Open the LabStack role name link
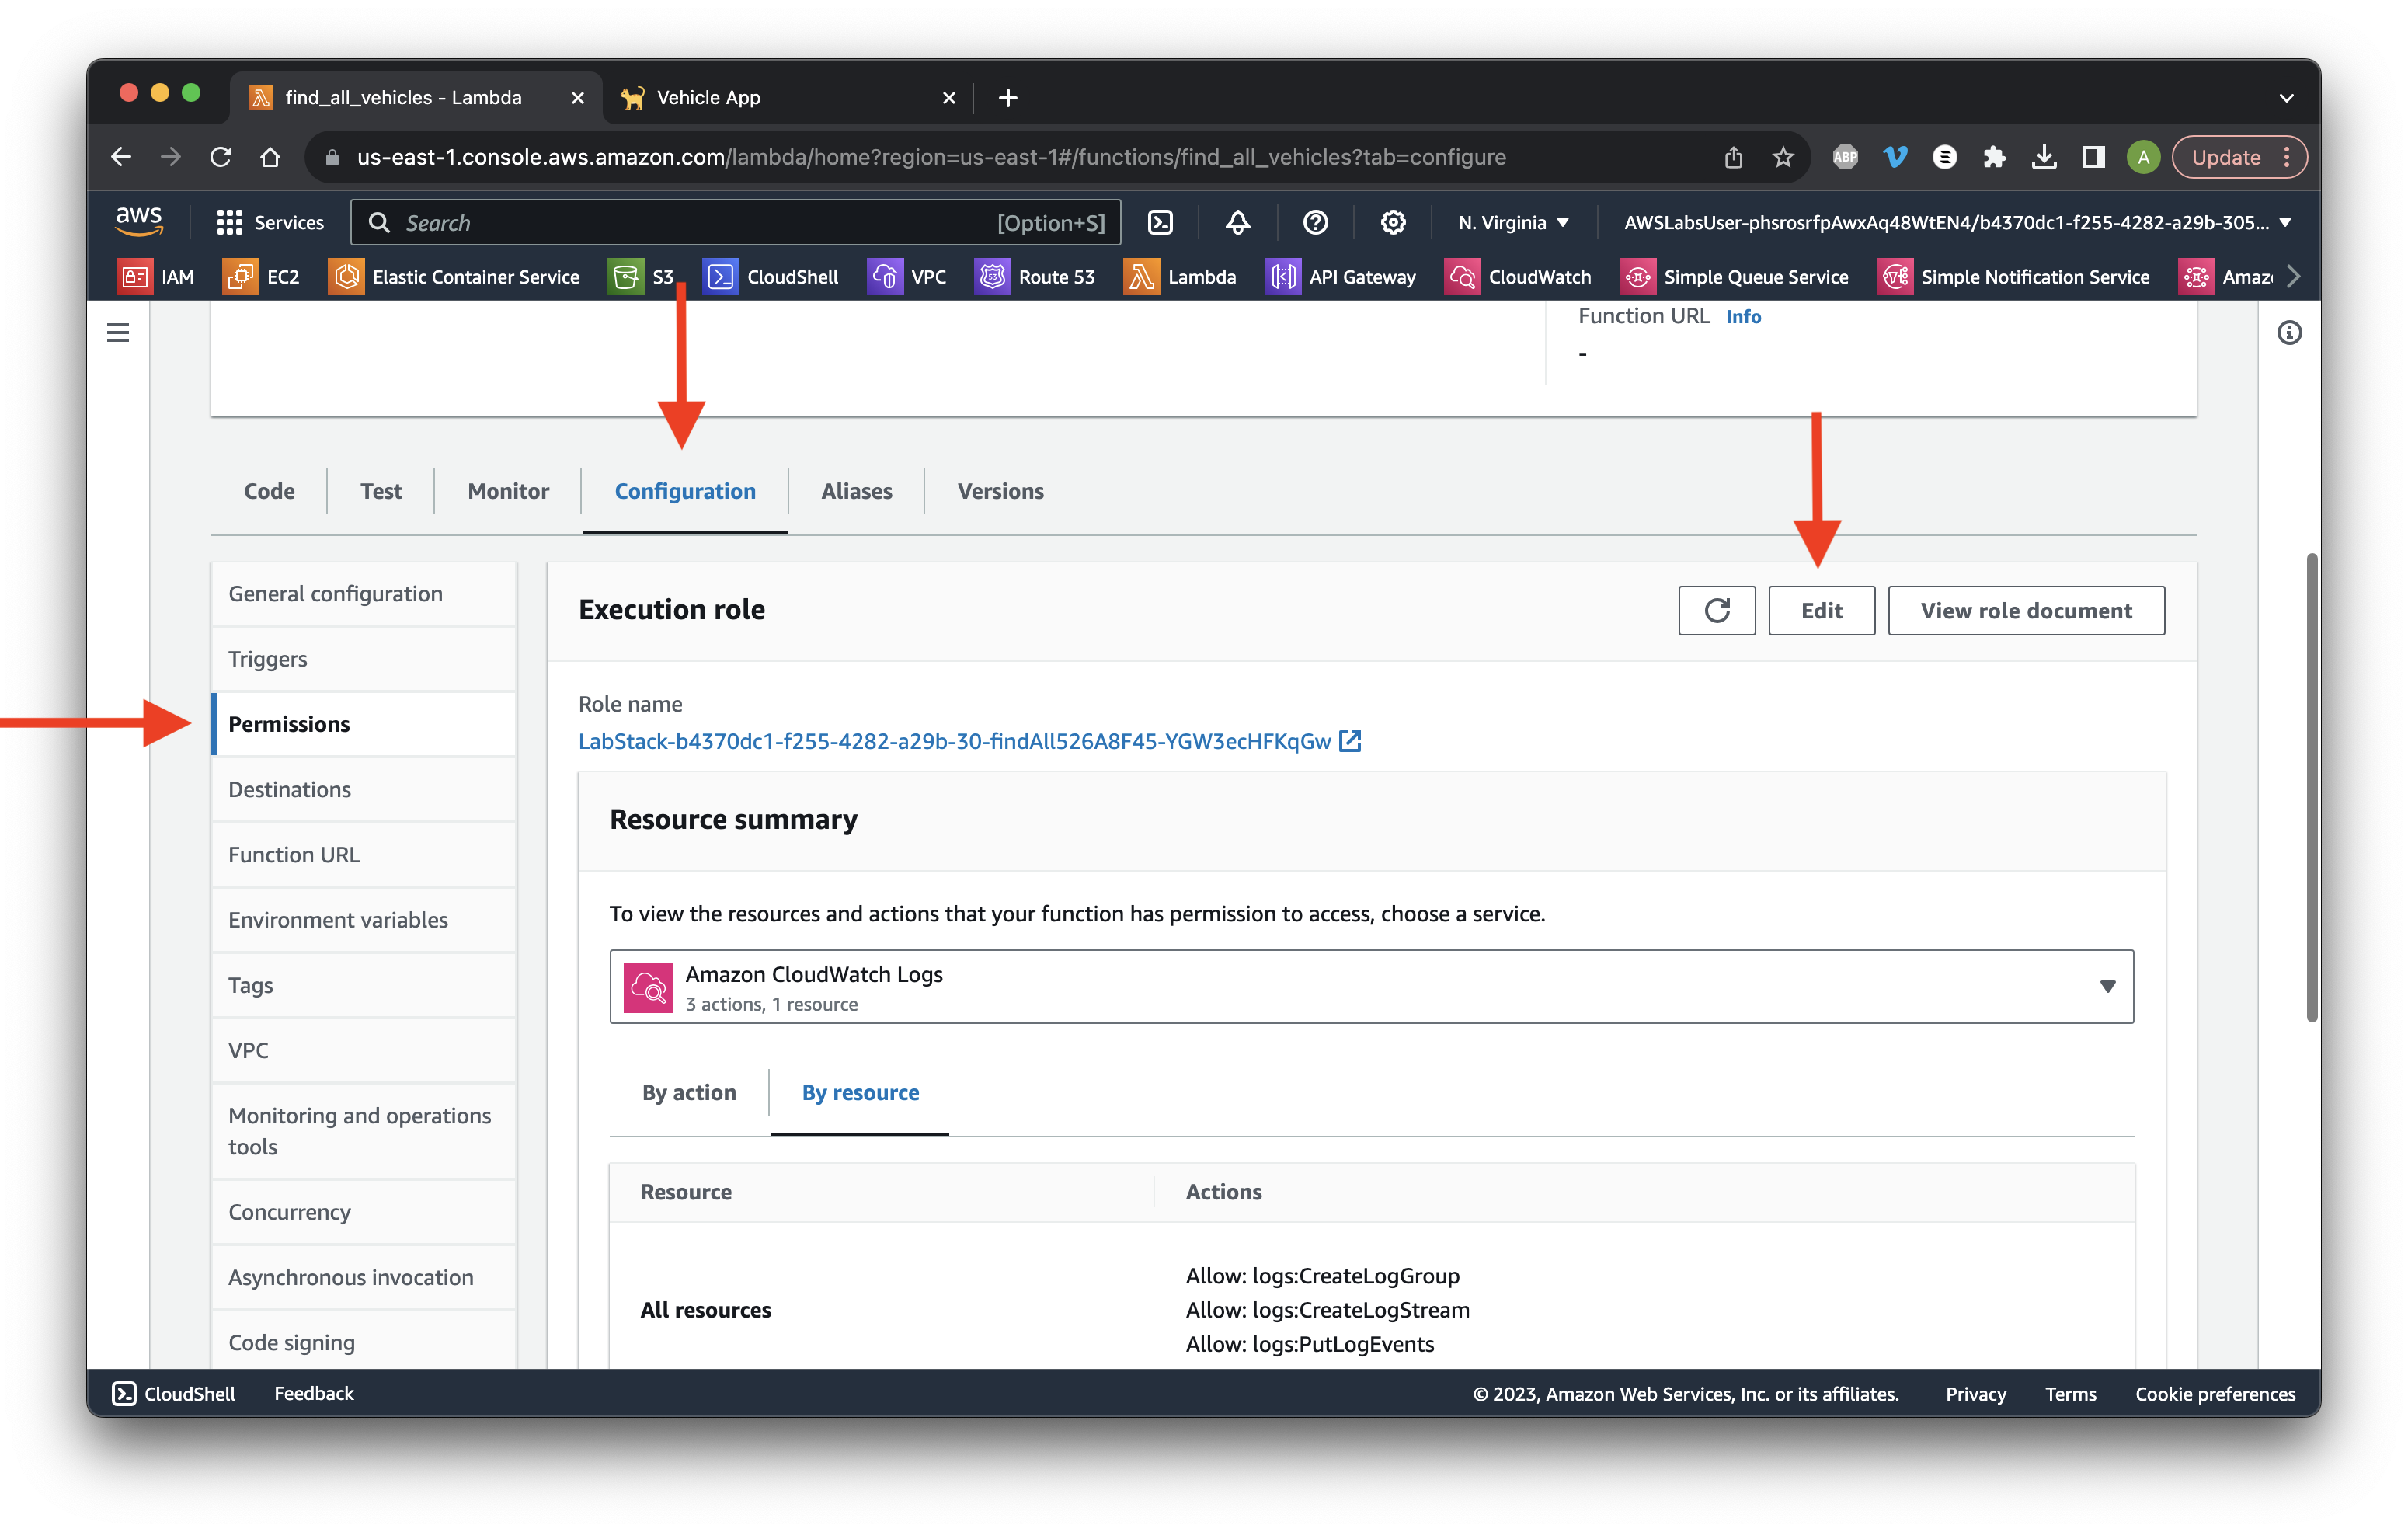Screen dimensions: 2408x1532 point(969,741)
